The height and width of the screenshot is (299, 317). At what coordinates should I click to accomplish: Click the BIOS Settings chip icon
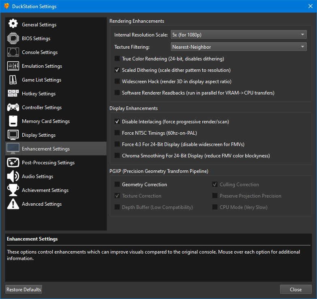click(x=13, y=38)
